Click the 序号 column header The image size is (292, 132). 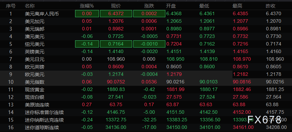coord(11,6)
